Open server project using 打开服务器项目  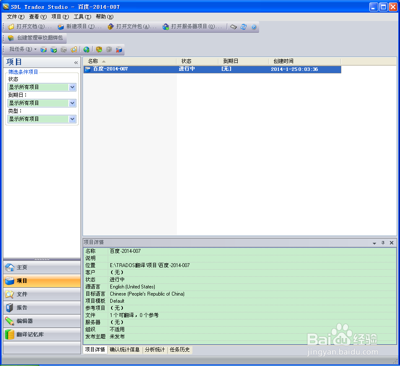pyautogui.click(x=192, y=26)
